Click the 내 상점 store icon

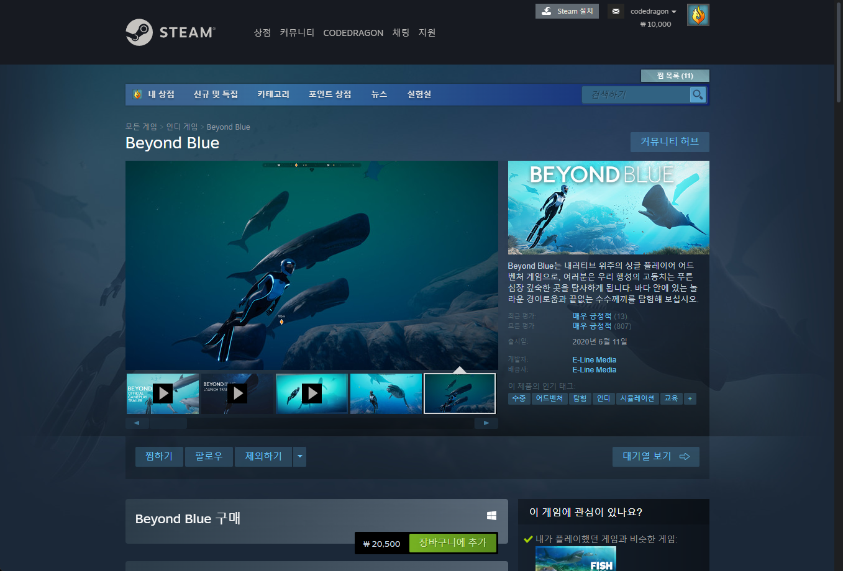[137, 94]
